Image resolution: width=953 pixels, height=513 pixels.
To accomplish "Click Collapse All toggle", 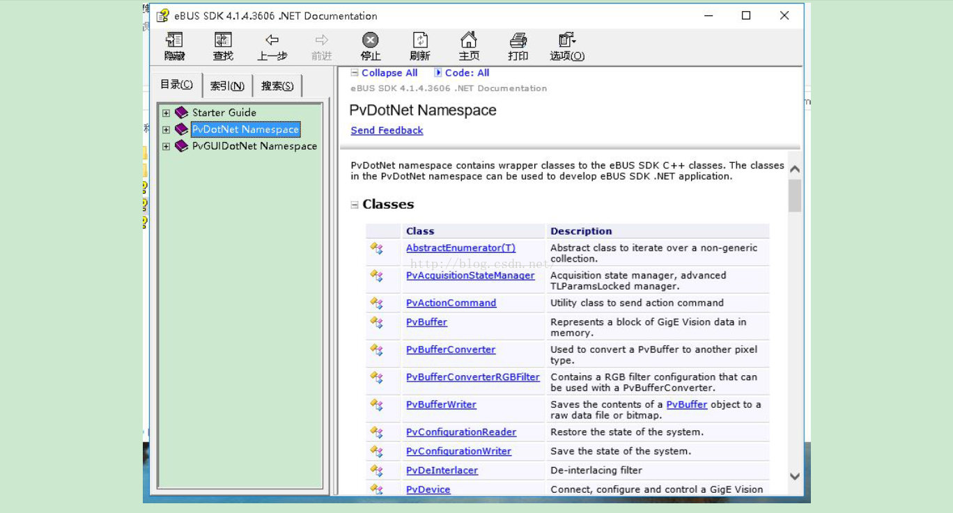I will (x=384, y=72).
